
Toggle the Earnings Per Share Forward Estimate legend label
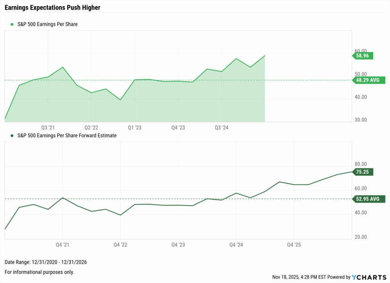click(x=67, y=135)
